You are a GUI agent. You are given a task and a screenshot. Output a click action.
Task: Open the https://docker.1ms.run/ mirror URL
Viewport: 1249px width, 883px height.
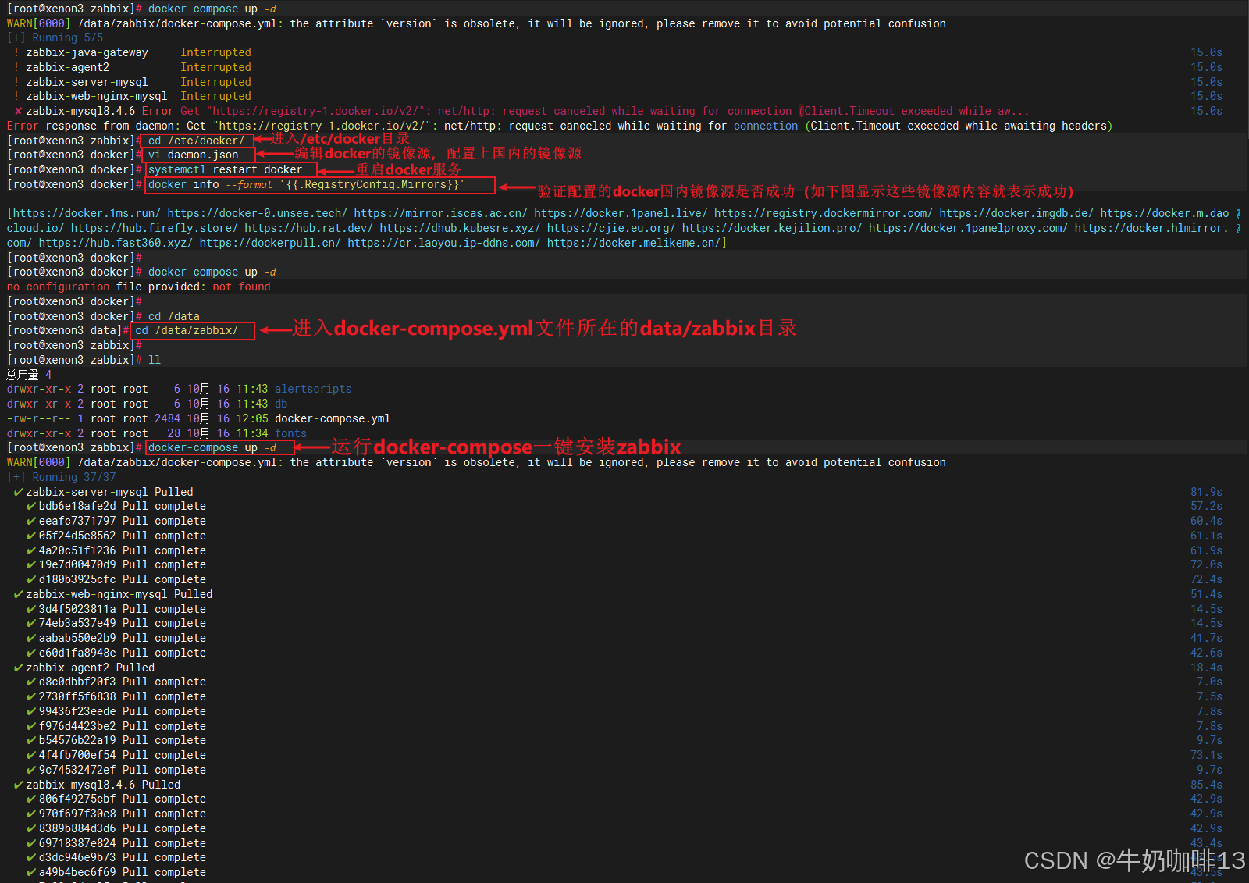click(87, 213)
